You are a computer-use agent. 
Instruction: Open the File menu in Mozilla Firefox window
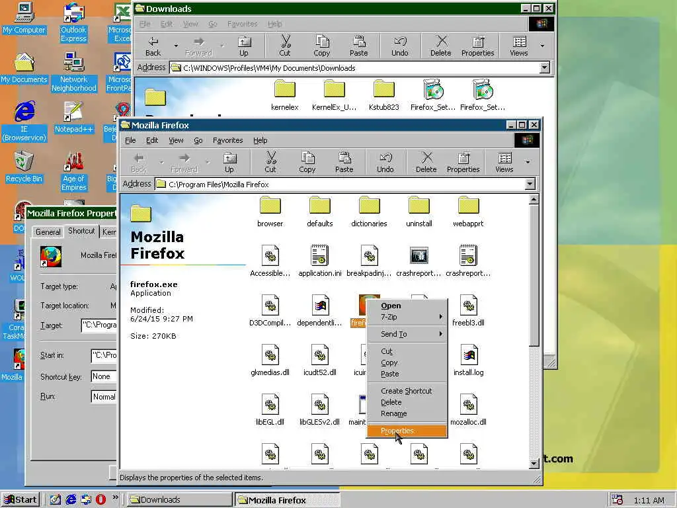[x=130, y=140]
